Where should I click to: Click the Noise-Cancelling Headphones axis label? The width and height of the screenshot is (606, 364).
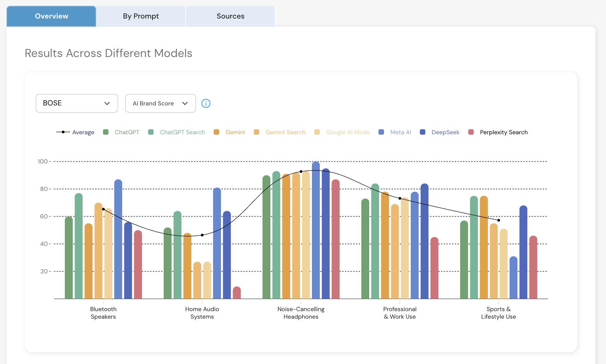(301, 313)
